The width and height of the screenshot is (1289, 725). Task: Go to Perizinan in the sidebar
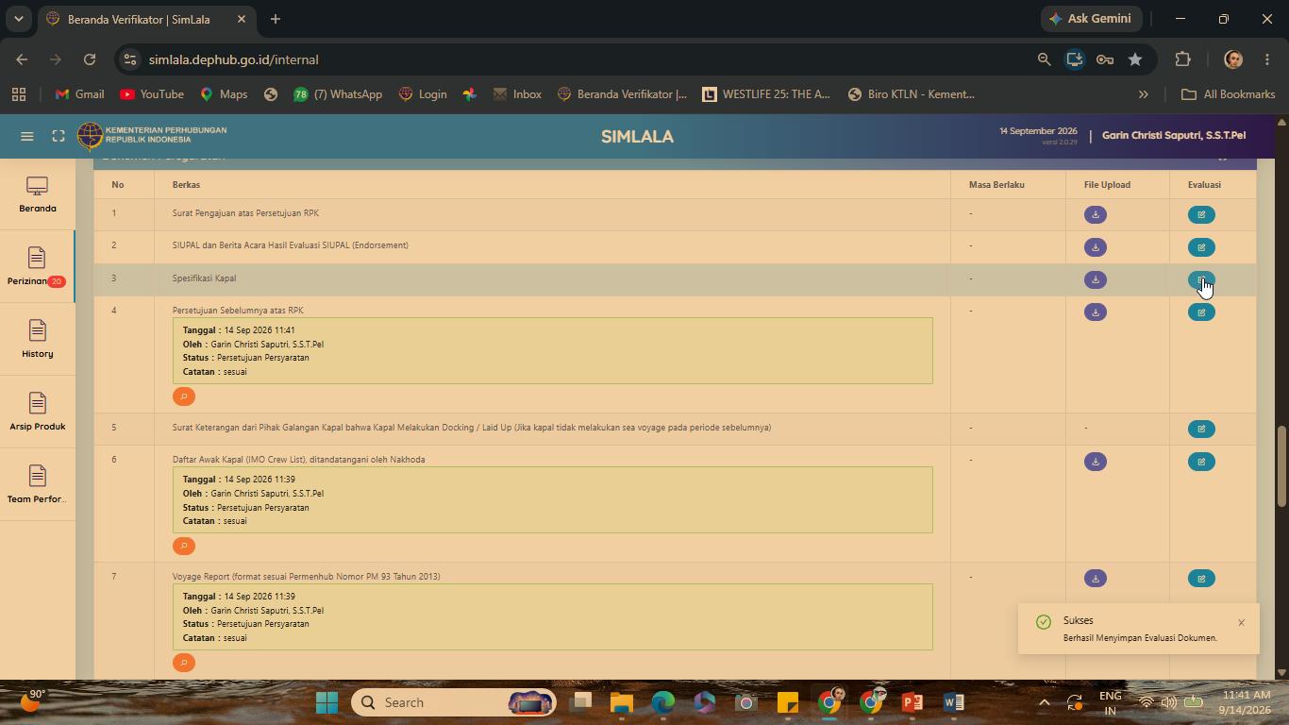37,266
